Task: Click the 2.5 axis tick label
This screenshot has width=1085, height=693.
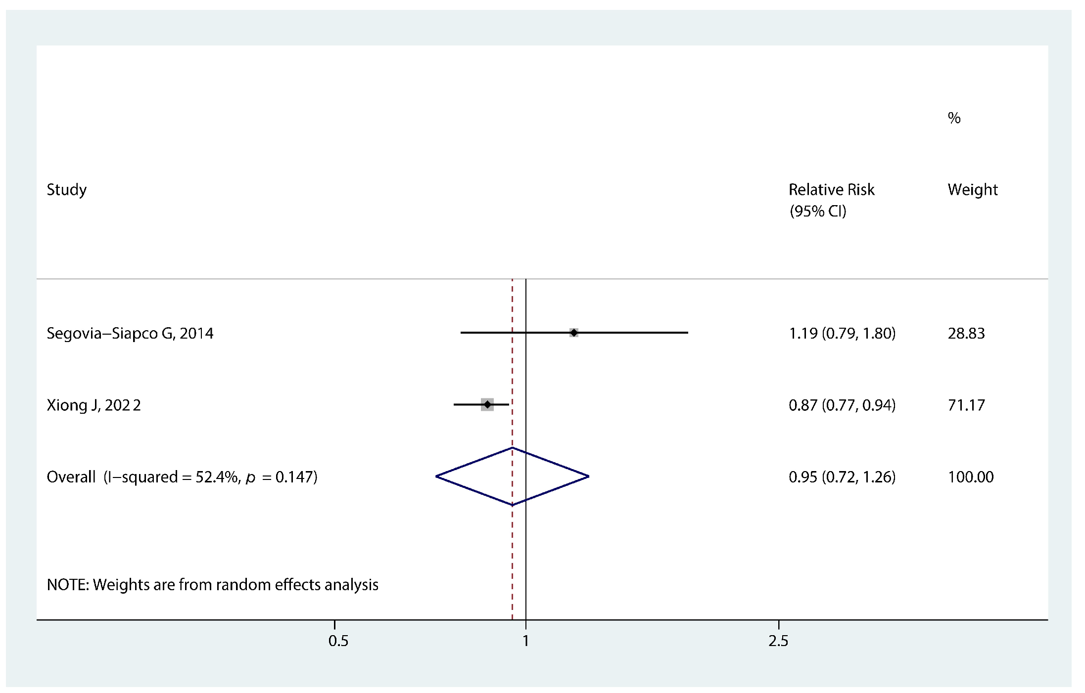Action: (778, 641)
